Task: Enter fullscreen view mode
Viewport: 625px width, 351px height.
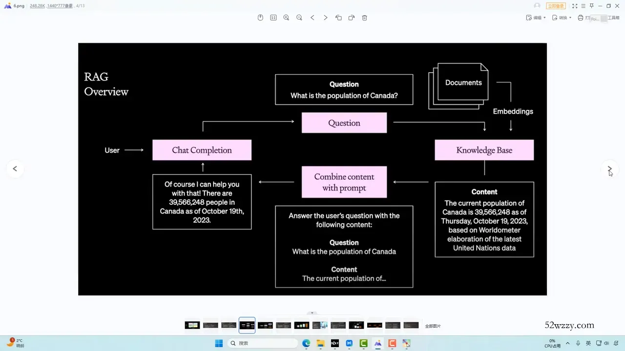Action: [x=575, y=6]
